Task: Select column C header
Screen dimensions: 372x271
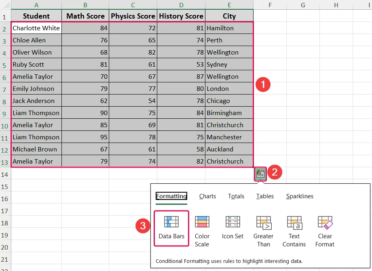Action: click(133, 5)
